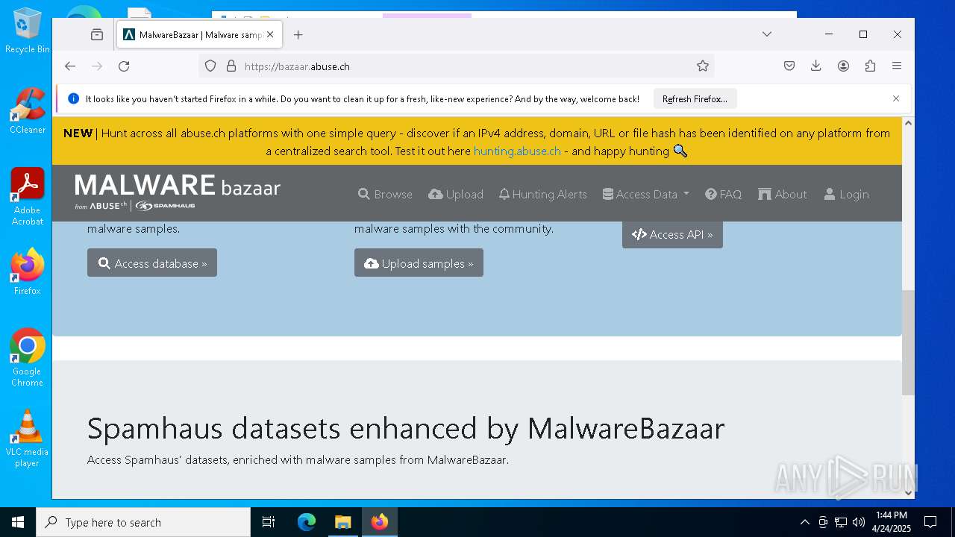Open the notification center
Viewport: 955px width, 537px height.
point(930,522)
